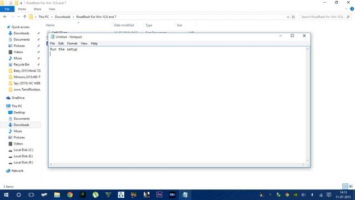Click 'Downloads' in the address breadcrumb
This screenshot has height=200, width=355.
click(x=63, y=17)
